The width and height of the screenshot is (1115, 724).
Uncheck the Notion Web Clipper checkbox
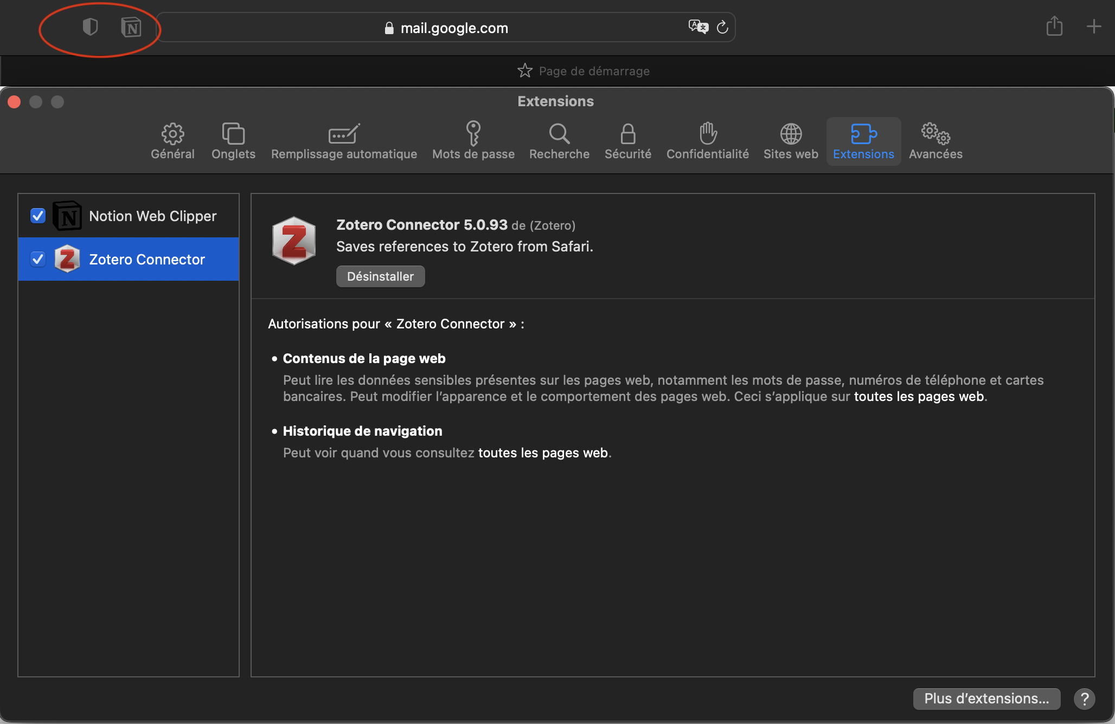click(x=38, y=216)
